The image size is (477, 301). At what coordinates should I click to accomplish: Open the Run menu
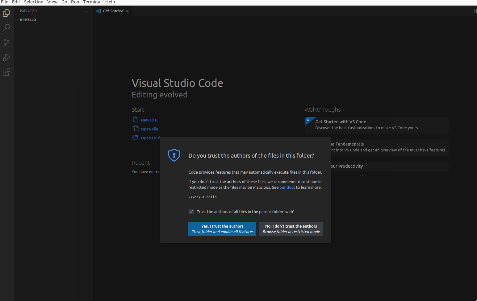pos(75,2)
